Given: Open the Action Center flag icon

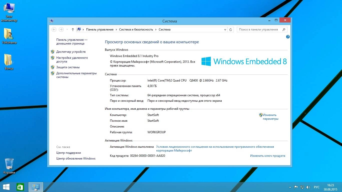Looking at the screenshot, I should click(296, 187).
